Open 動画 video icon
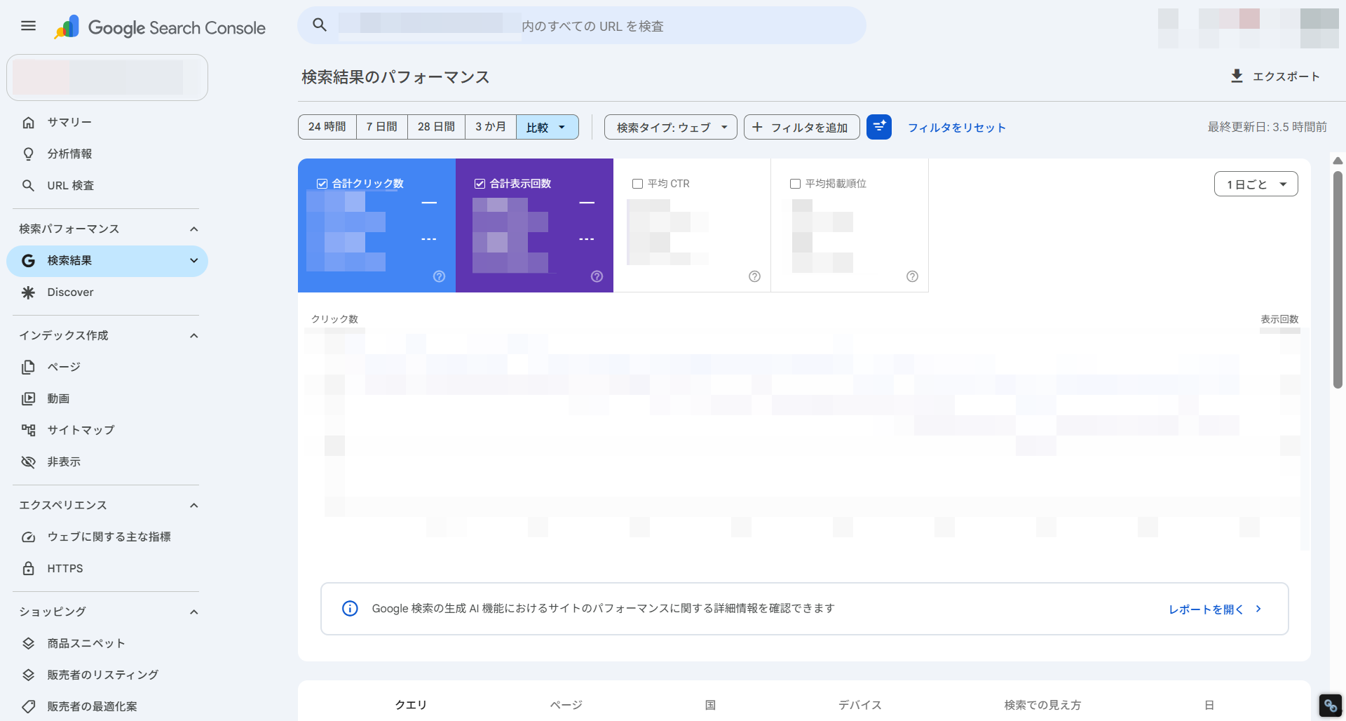The width and height of the screenshot is (1346, 721). click(x=28, y=398)
